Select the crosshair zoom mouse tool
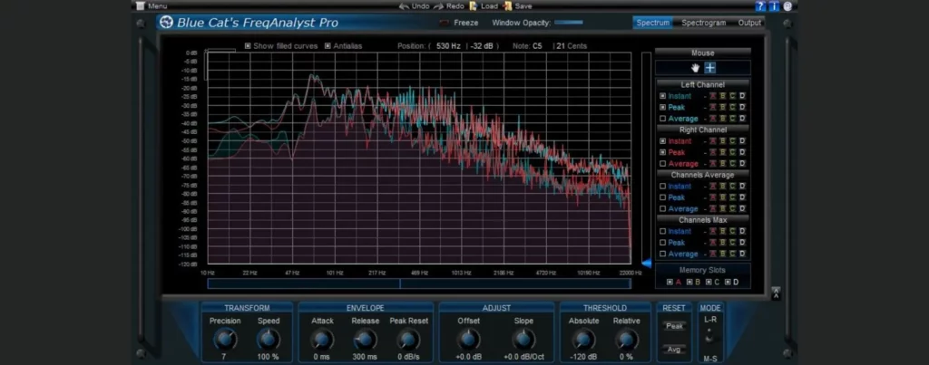 710,68
